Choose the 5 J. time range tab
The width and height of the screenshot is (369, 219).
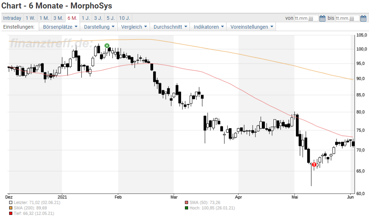[x=111, y=18]
